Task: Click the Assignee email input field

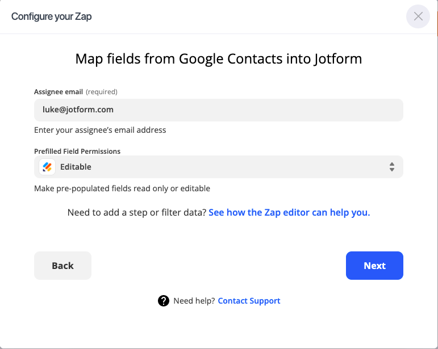Action: pyautogui.click(x=219, y=110)
